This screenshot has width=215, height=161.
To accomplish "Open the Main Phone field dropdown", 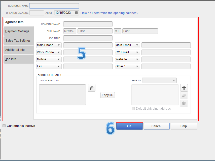I will [x=58, y=45].
